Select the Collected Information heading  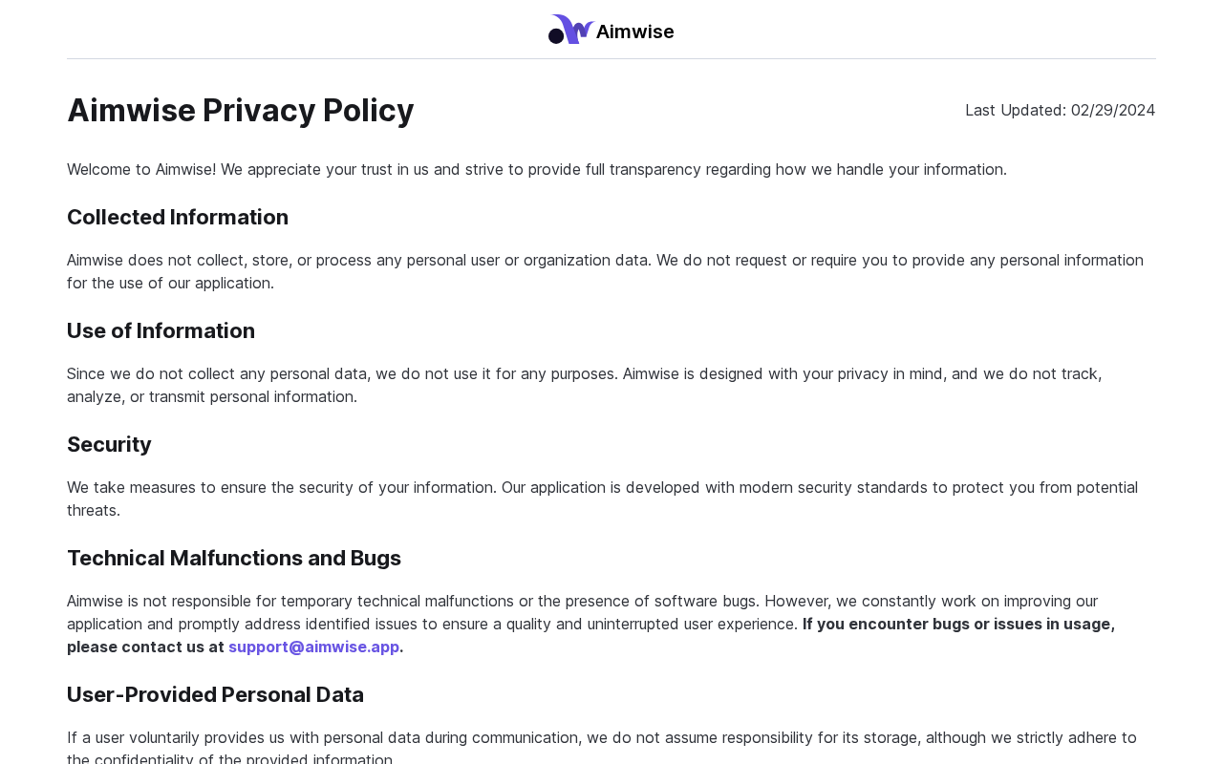point(178,218)
